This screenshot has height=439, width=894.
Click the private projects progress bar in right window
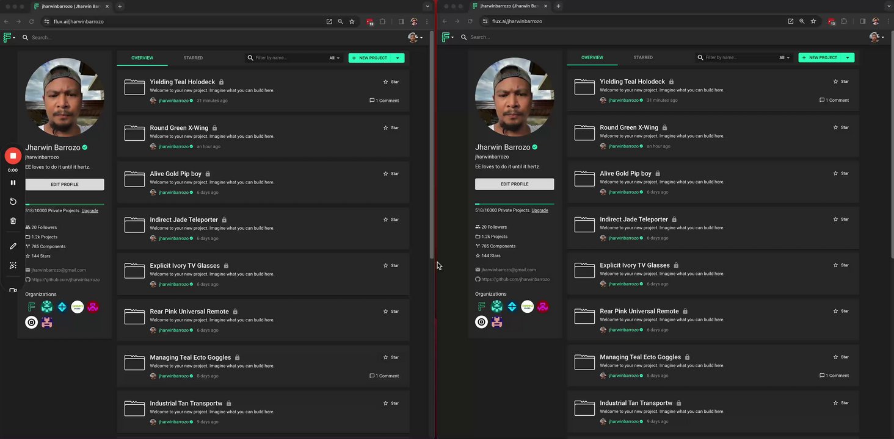click(x=515, y=204)
